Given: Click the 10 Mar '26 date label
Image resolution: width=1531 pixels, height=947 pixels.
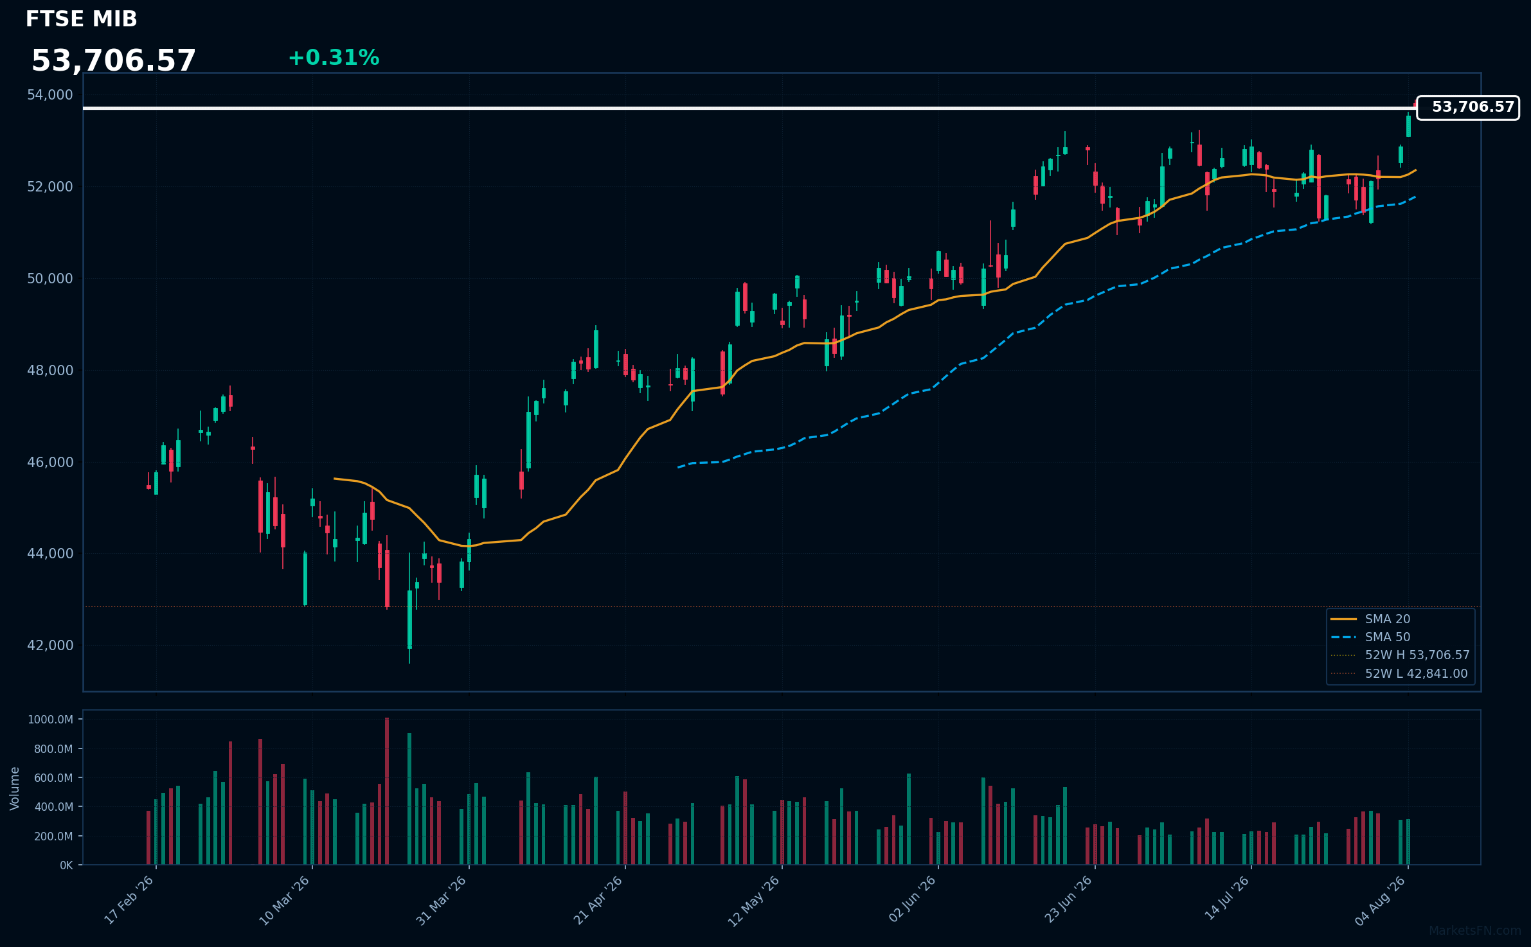Looking at the screenshot, I should pos(285,900).
